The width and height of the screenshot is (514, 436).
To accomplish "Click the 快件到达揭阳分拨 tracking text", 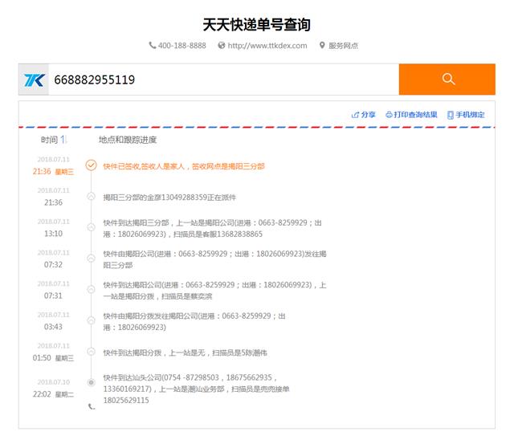I will [186, 352].
